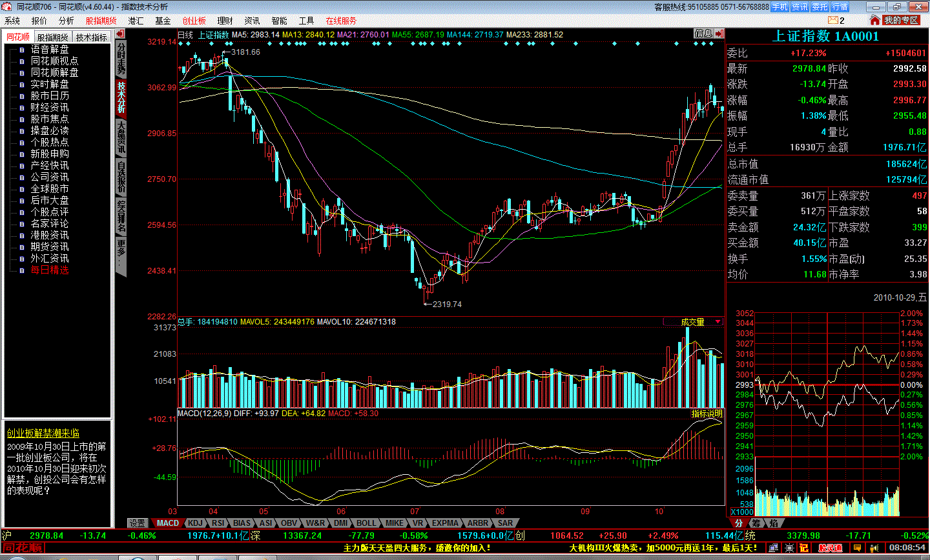Open 股市日历 in the sidebar list
Screen dimensions: 930x560
pos(50,95)
